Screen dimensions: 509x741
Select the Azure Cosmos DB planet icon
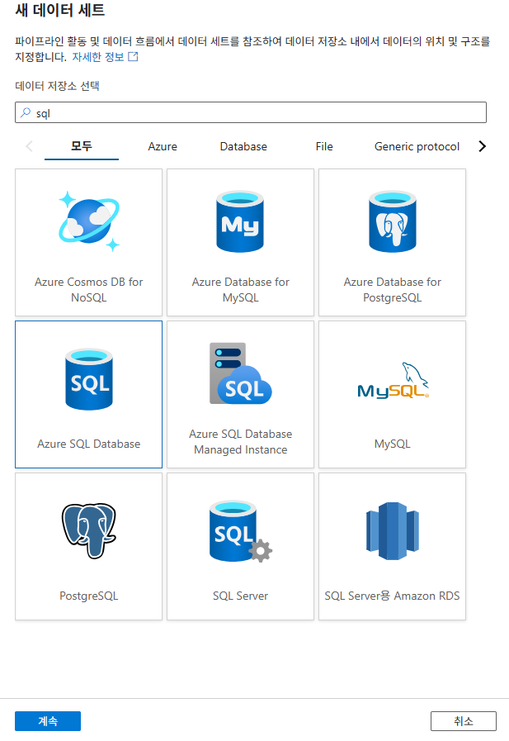89,221
